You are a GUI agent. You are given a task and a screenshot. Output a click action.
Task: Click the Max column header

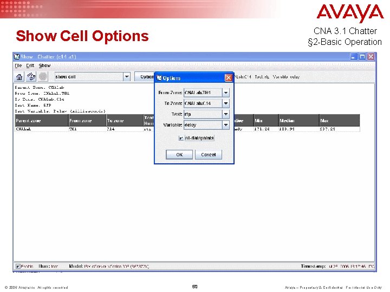(340, 121)
